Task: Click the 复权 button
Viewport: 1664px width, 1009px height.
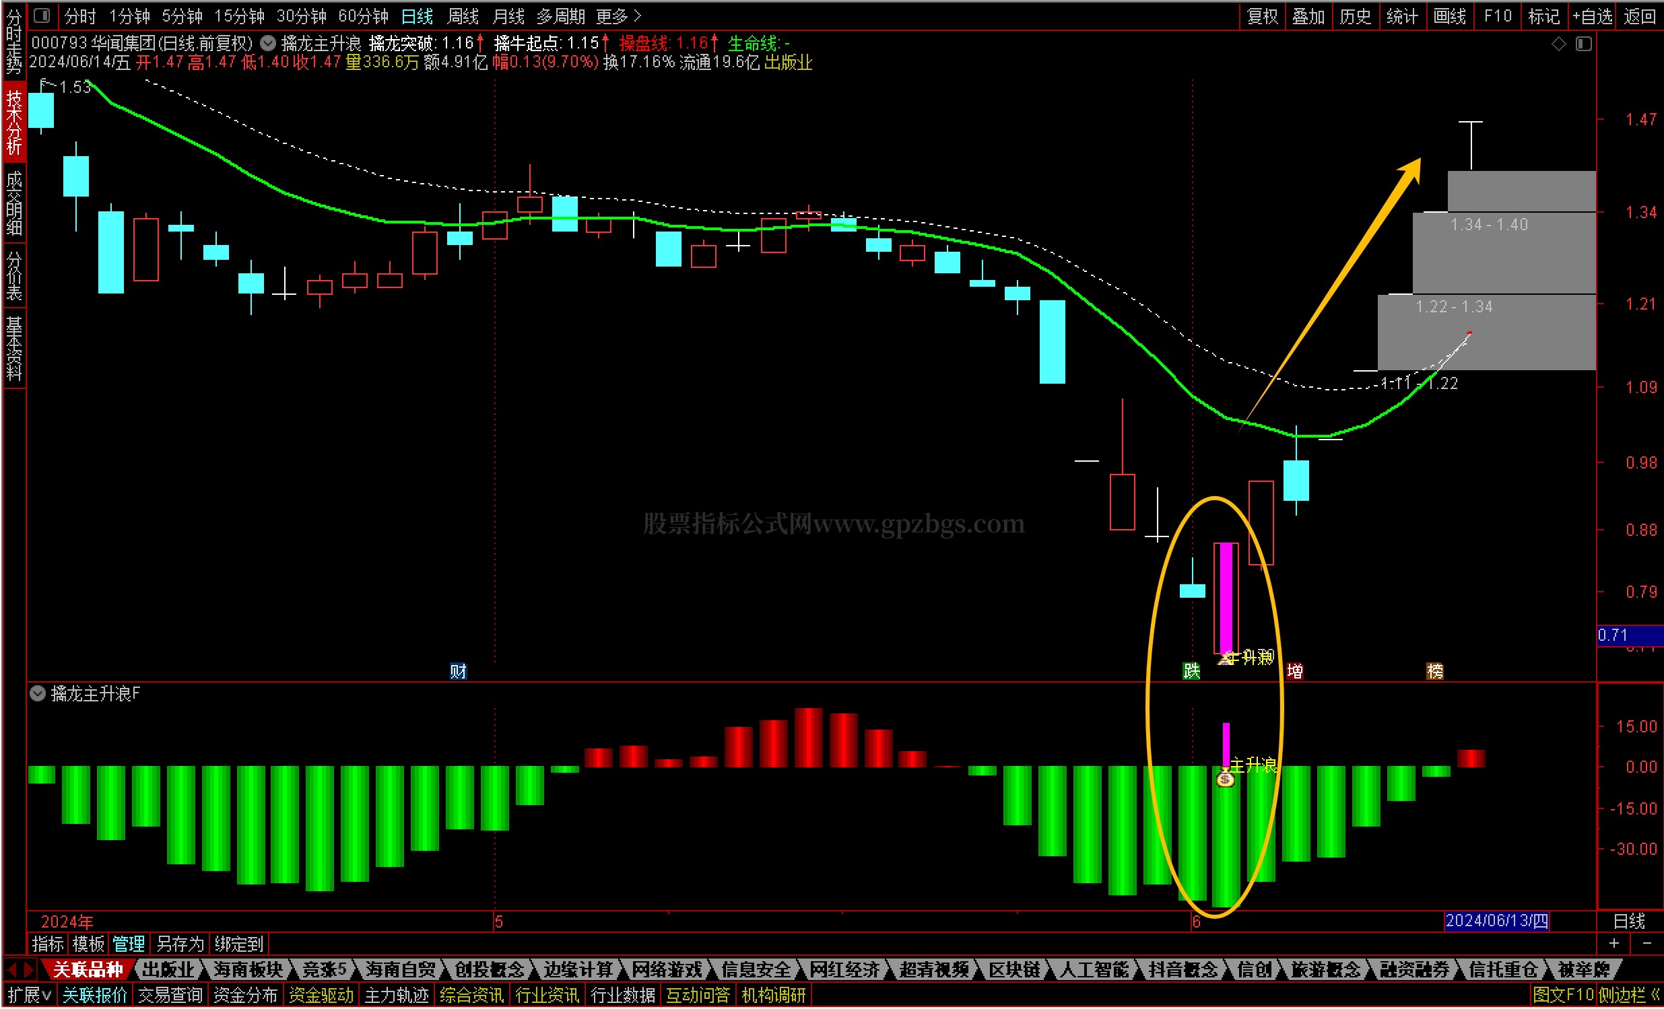Action: [1262, 16]
